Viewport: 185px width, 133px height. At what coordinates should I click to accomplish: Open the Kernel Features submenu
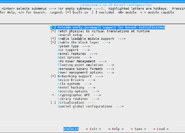(78, 54)
